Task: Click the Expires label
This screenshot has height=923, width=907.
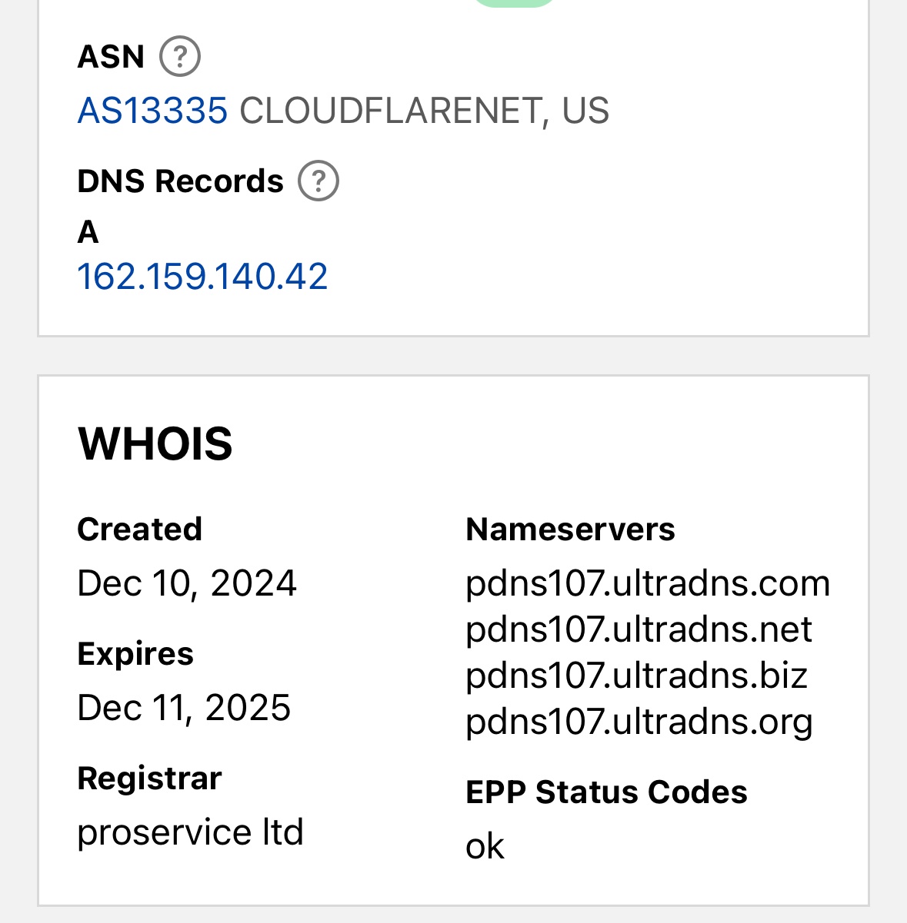Action: click(135, 654)
